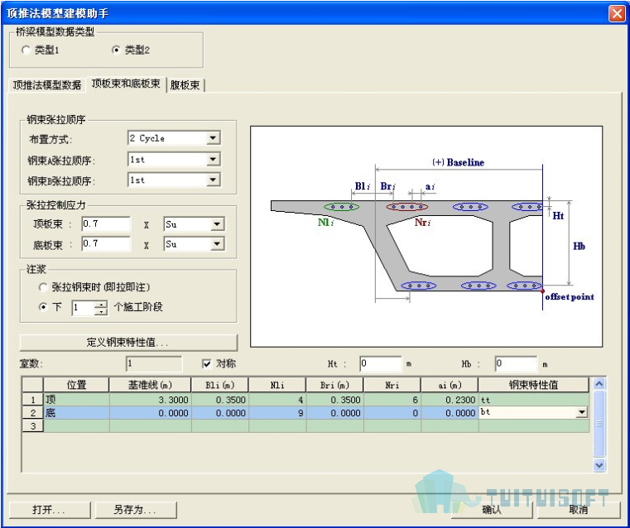The width and height of the screenshot is (630, 528).
Task: Click the 底板束 stress factor input field
Action: point(106,243)
